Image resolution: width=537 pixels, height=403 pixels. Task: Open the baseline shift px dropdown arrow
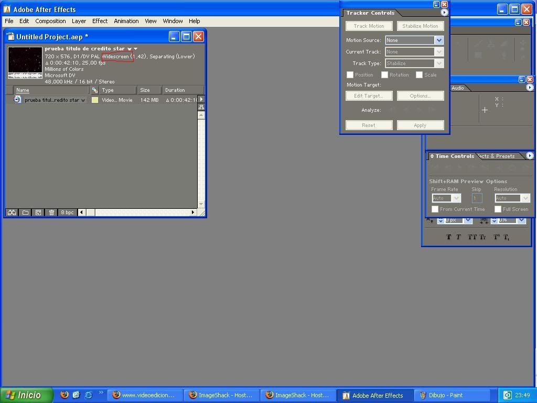coord(468,220)
